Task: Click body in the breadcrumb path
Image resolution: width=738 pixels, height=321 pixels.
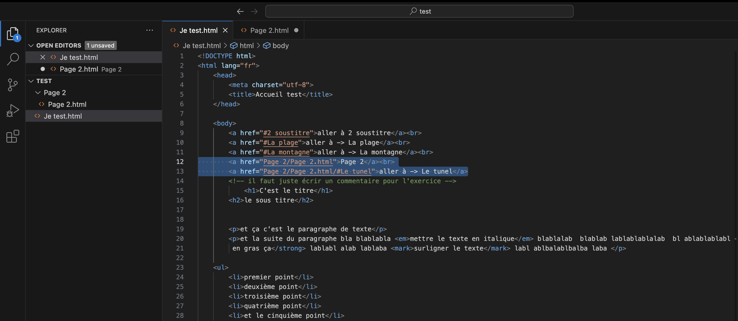Action: [280, 46]
